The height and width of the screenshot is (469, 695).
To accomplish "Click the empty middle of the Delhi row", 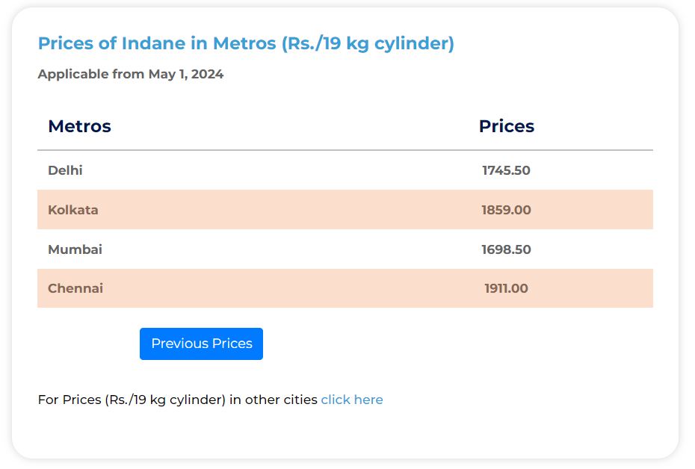I will click(299, 170).
